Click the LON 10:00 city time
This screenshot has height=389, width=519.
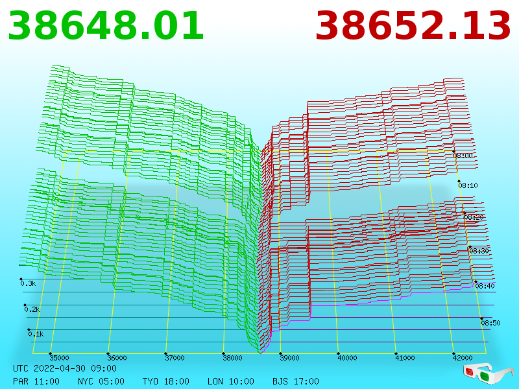[x=231, y=381]
